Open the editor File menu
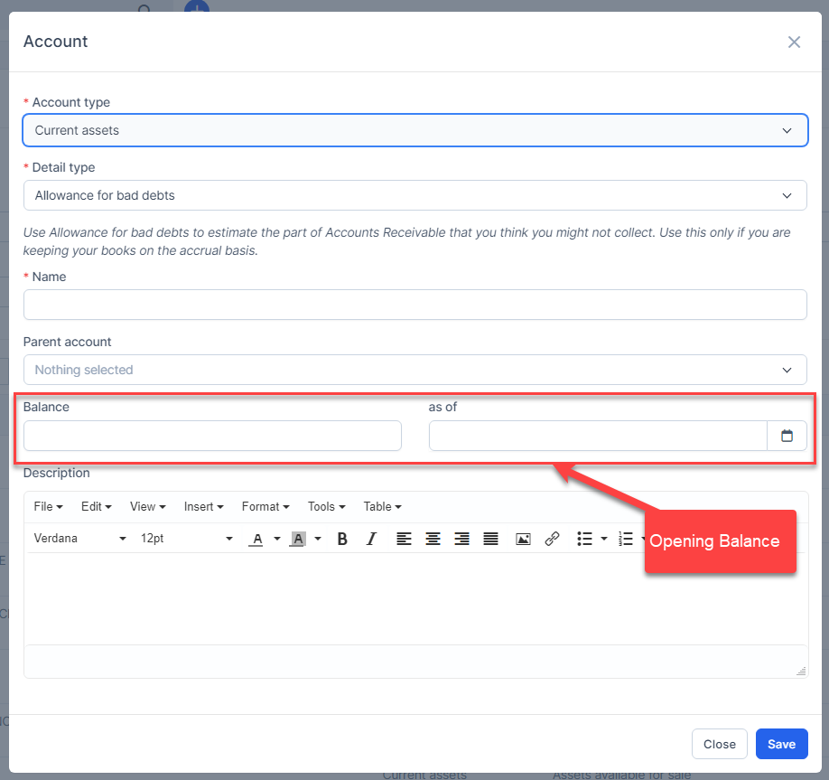The width and height of the screenshot is (829, 780). point(48,507)
